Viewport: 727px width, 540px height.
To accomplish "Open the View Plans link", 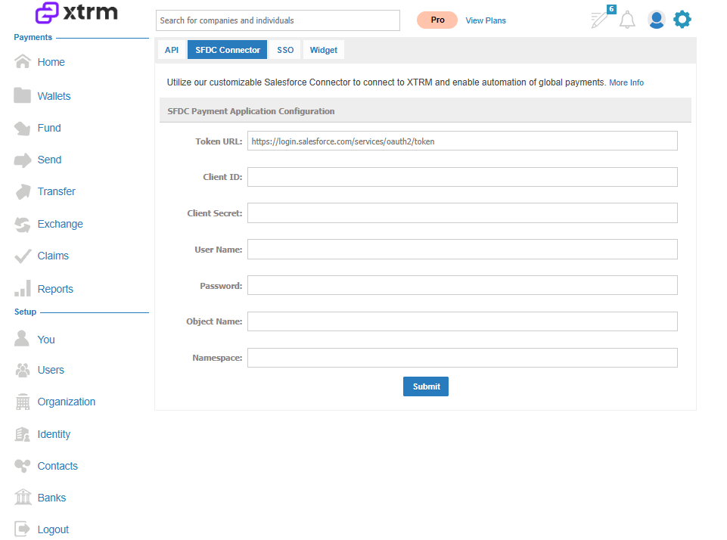I will click(486, 20).
